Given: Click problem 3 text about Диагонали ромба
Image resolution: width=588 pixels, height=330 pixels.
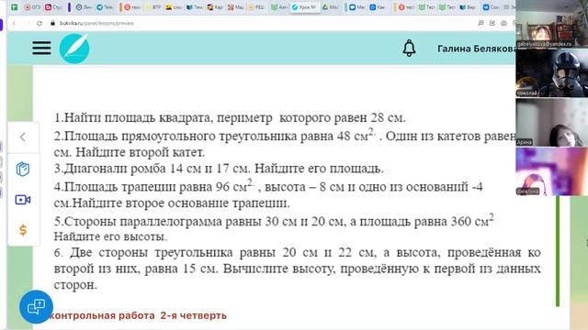Looking at the screenshot, I should 219,169.
